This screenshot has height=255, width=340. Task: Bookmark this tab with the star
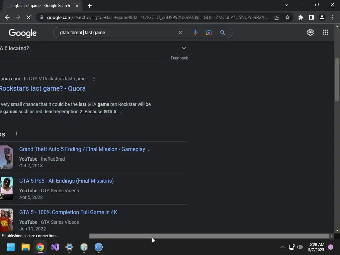(x=288, y=17)
